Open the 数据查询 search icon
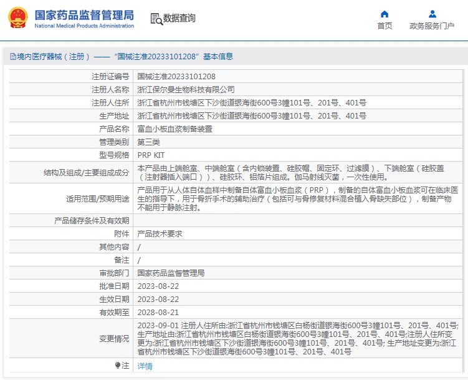468x380 pixels. [156, 19]
